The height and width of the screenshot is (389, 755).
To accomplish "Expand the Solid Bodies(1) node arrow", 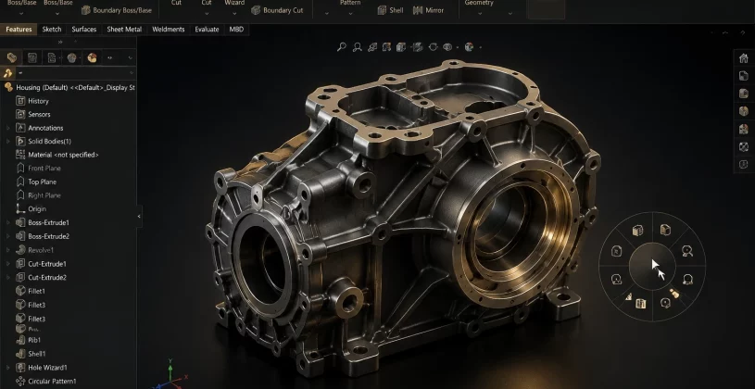I will pos(7,142).
